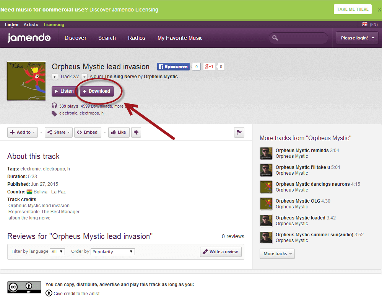Click the Duration 5:33 text
The width and height of the screenshot is (382, 306).
click(x=22, y=177)
